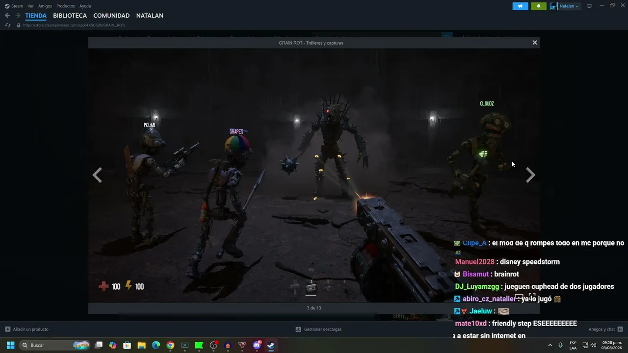Open the green notifications bell
The image size is (628, 353).
[x=538, y=6]
